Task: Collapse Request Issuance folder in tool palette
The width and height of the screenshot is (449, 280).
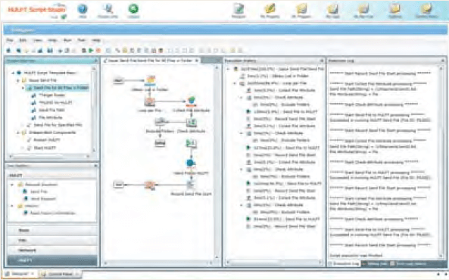Action: (12, 185)
